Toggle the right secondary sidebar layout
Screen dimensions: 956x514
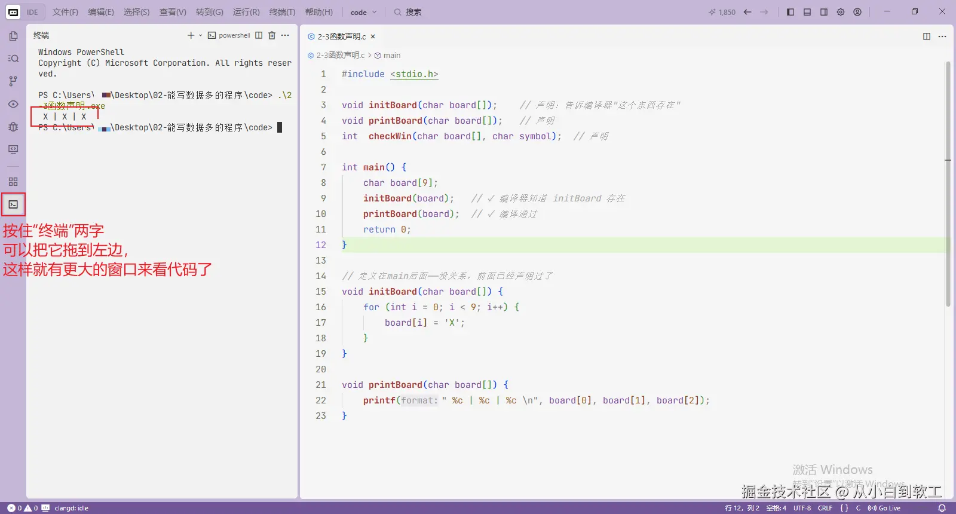coord(824,12)
